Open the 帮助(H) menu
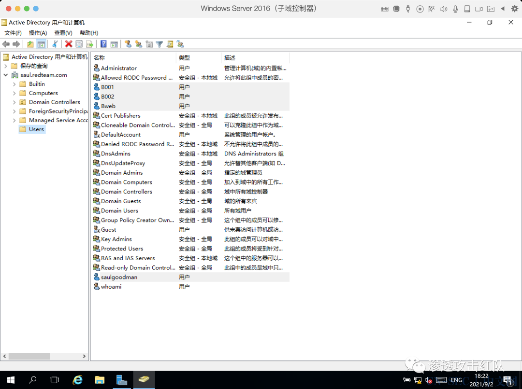The width and height of the screenshot is (522, 389). pos(89,33)
